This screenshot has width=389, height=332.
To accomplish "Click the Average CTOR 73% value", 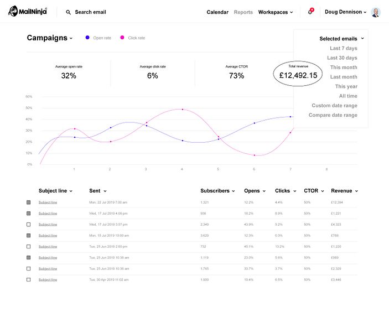I will 236,76.
